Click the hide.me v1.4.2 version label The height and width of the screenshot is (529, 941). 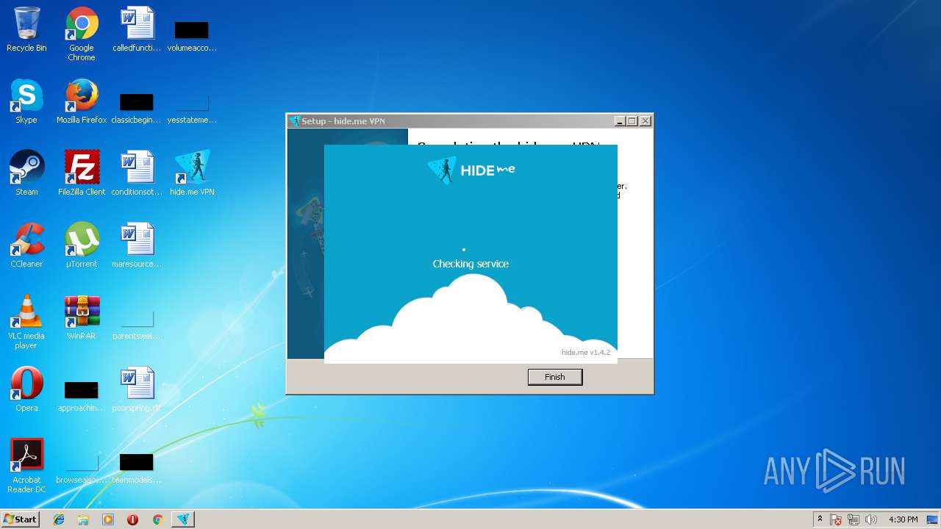click(x=586, y=353)
